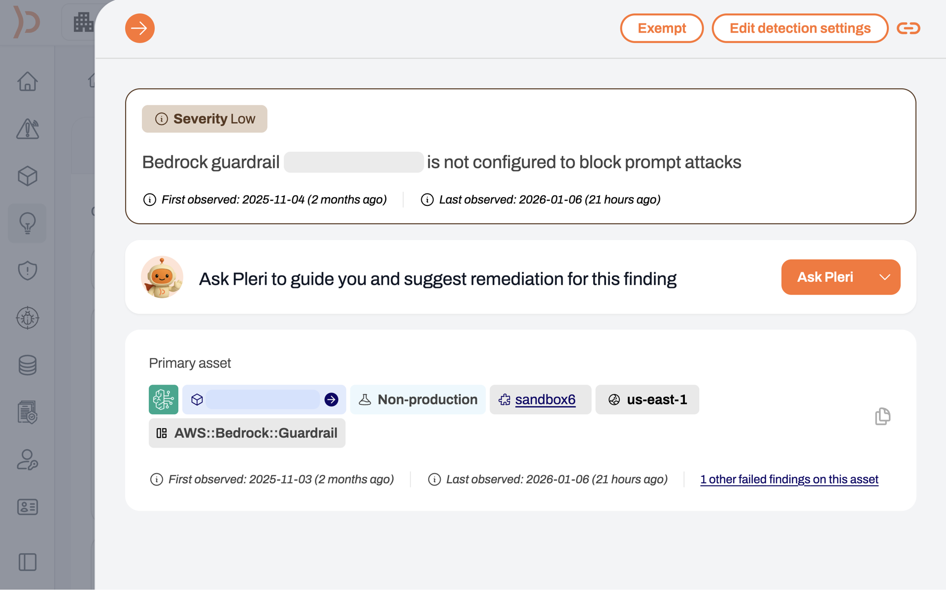Screen dimensions: 946x591
Task: Open the cube inventory sidebar icon
Action: [x=28, y=176]
